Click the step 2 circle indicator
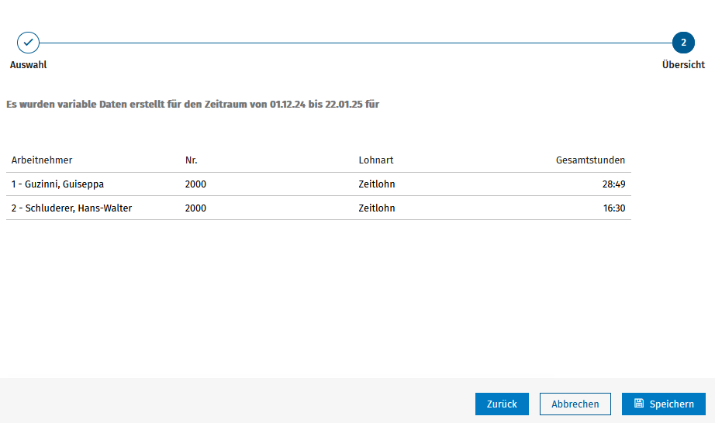Image resolution: width=715 pixels, height=423 pixels. tap(683, 43)
